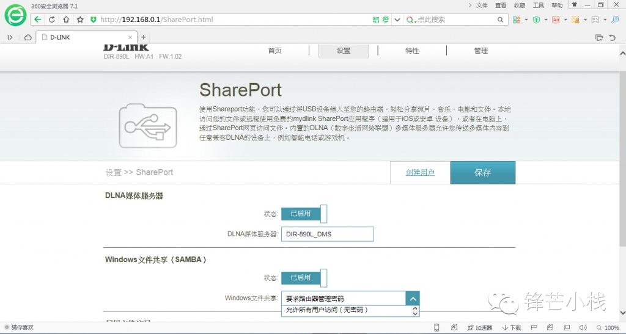
Task: Open the 下载 downloads manager
Action: (512, 328)
